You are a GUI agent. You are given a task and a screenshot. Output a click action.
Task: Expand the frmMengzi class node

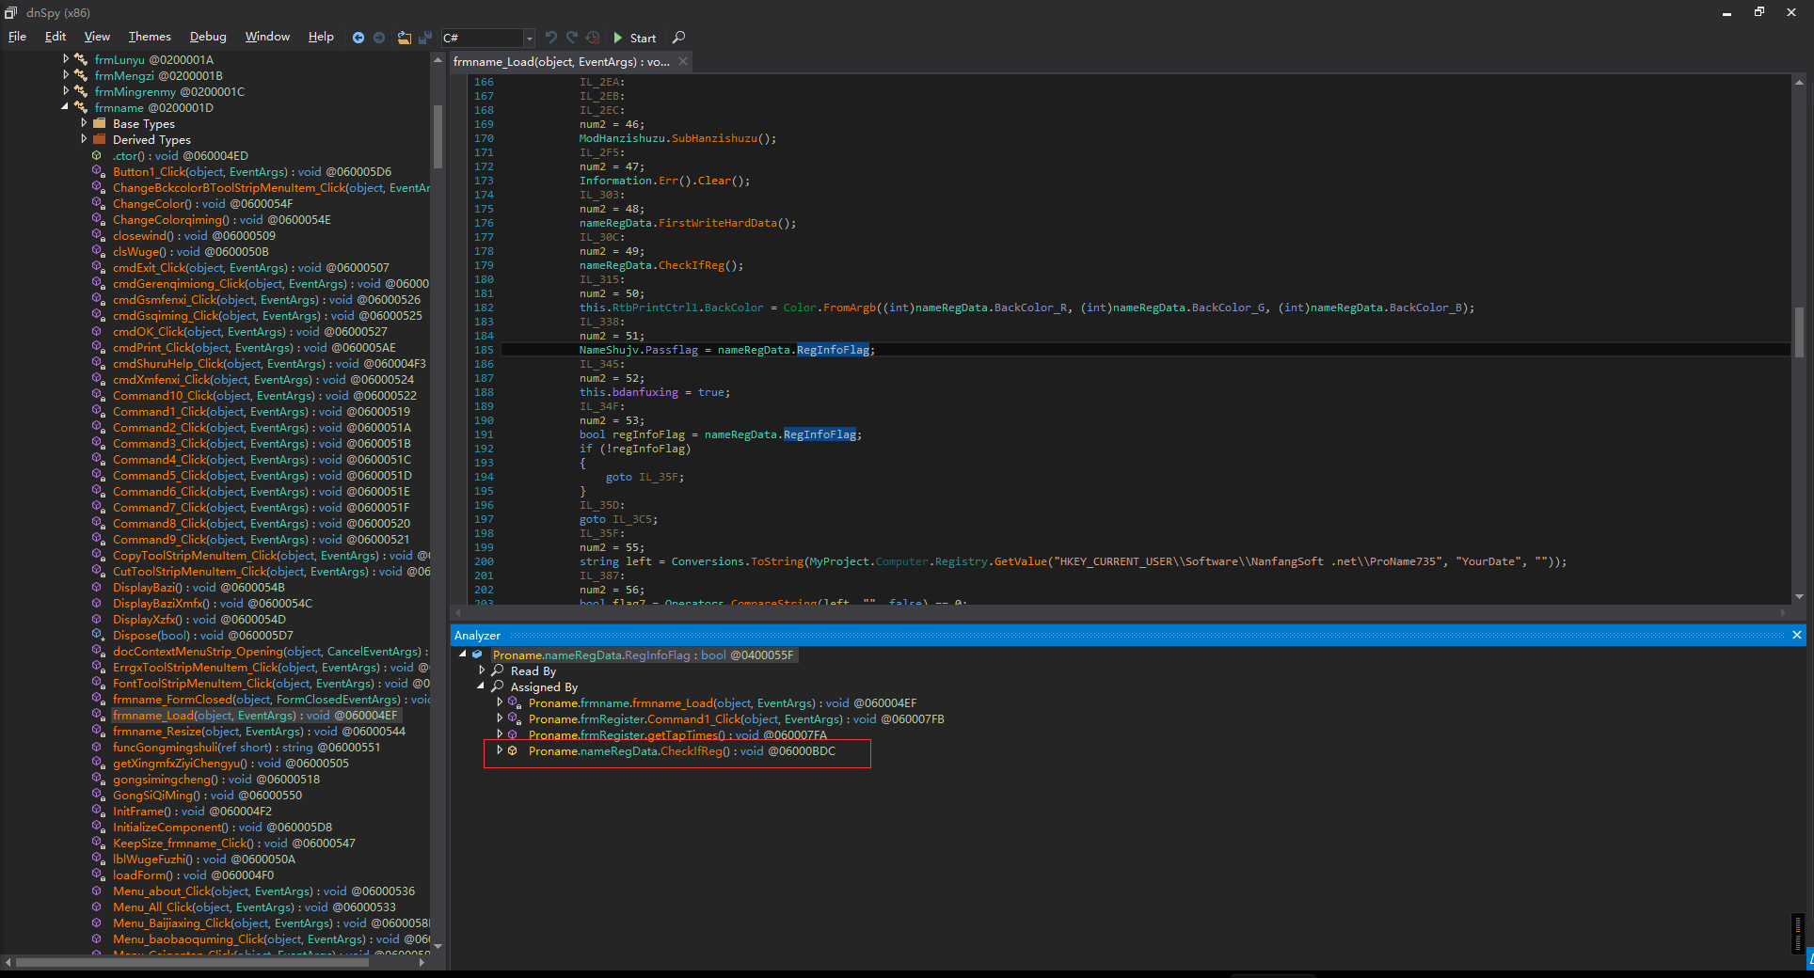click(x=66, y=75)
